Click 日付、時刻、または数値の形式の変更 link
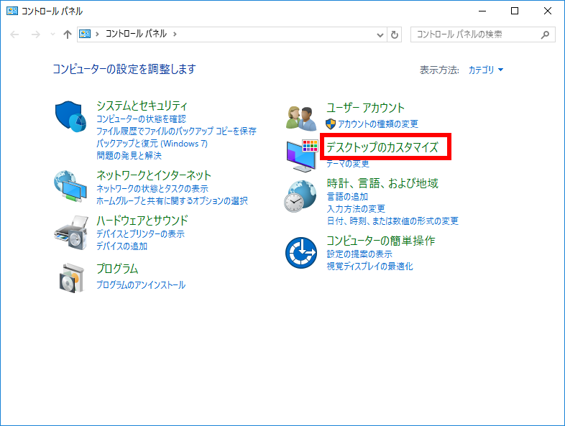Screen dimensions: 565x426 click(x=392, y=221)
